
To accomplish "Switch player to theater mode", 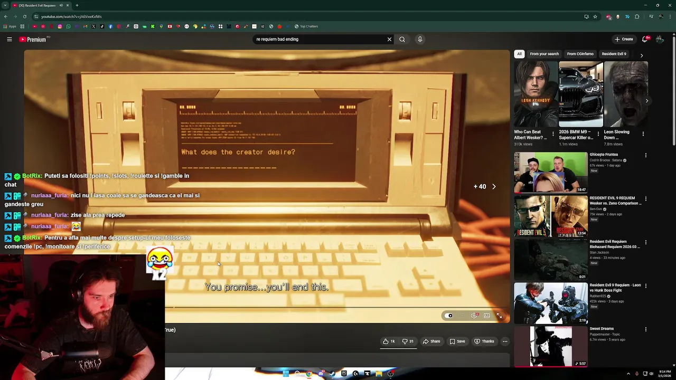I will (x=486, y=316).
